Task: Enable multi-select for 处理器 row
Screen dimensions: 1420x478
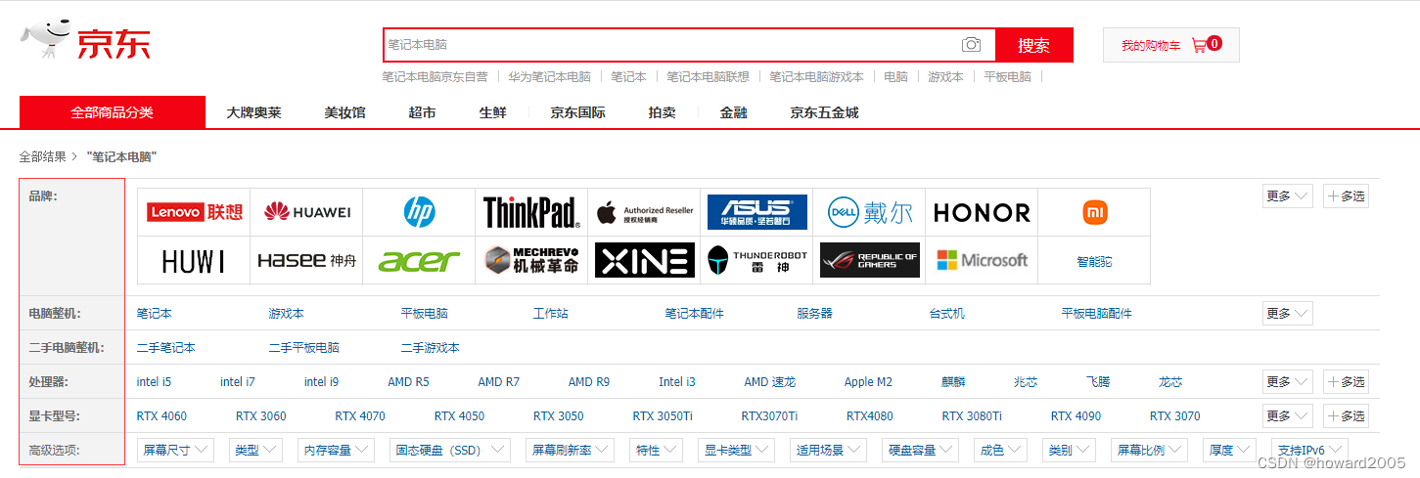Action: click(1346, 381)
